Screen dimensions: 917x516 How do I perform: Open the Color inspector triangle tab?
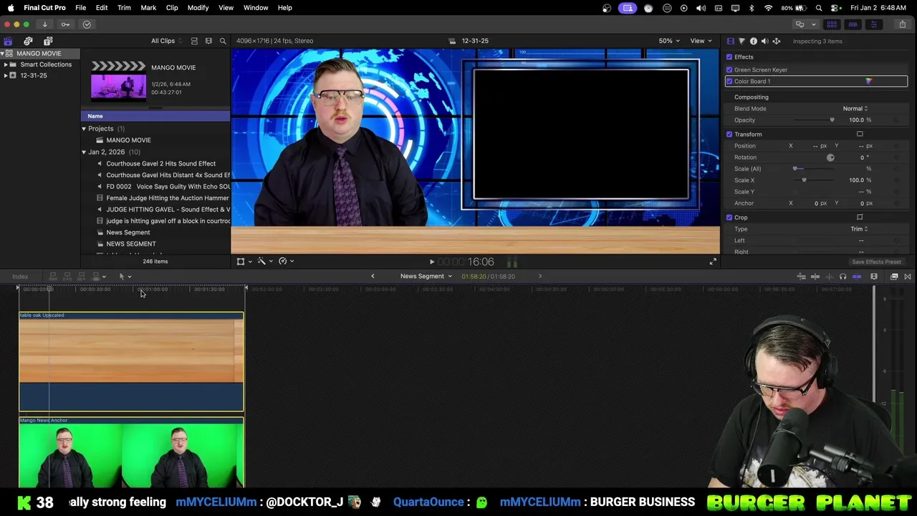tap(741, 41)
